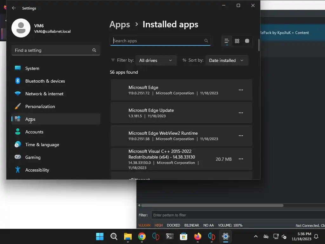Select the Microsoft Edge WebView2 Runtime entry
The width and height of the screenshot is (325, 244).
coord(181,135)
